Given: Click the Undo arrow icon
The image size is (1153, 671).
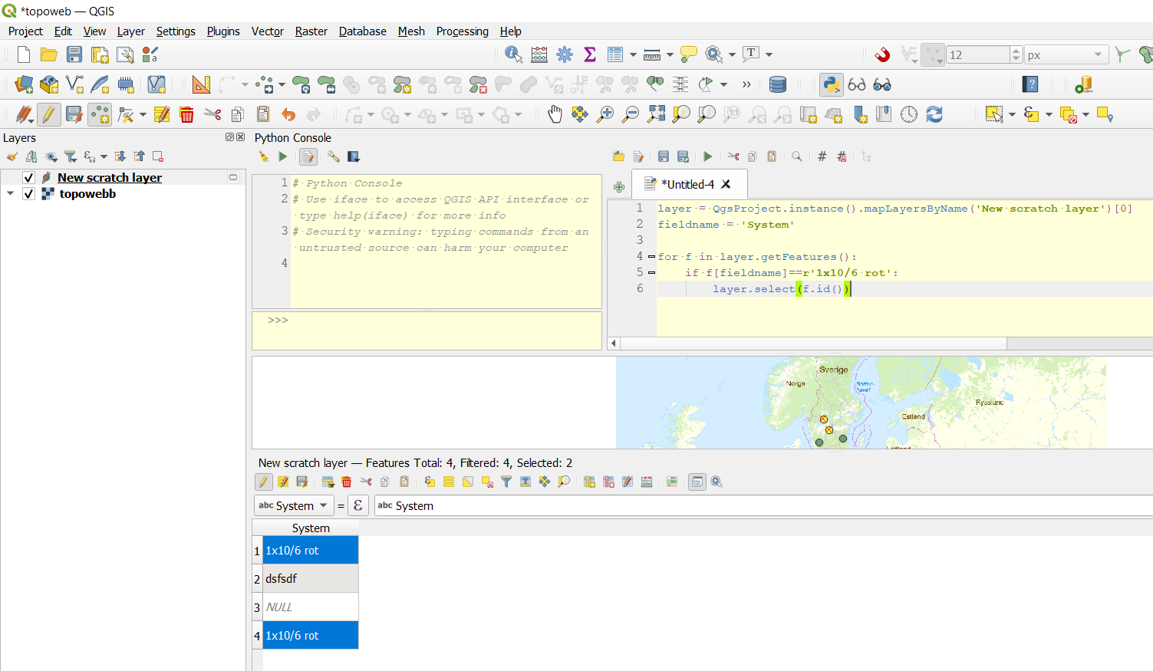Looking at the screenshot, I should [288, 114].
